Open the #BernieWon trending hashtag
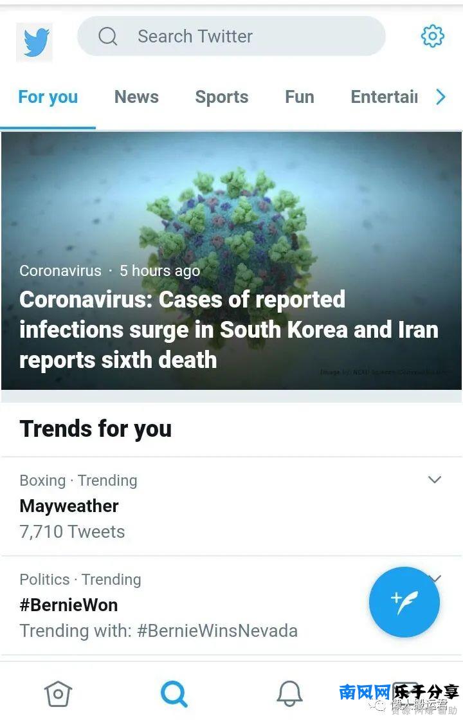 tap(69, 605)
